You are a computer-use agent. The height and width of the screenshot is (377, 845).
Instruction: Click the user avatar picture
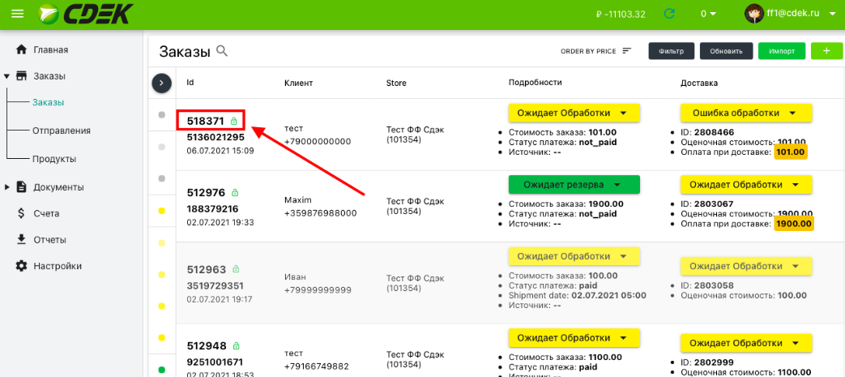tap(754, 14)
